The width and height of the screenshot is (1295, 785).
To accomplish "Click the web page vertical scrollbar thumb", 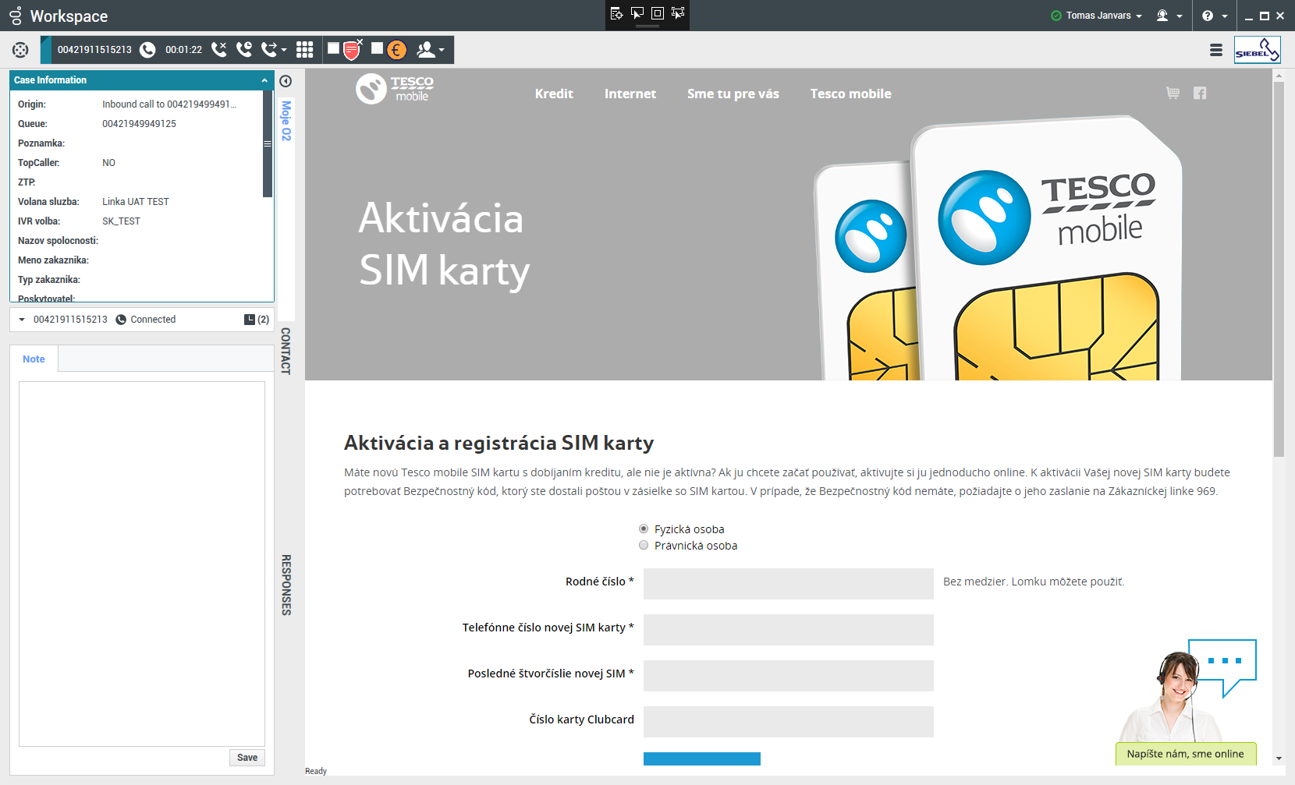I will point(1279,269).
